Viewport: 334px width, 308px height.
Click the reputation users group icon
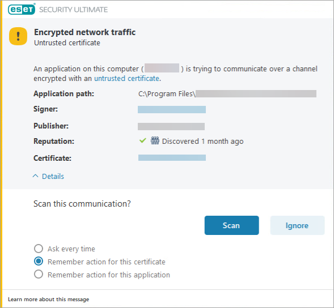pyautogui.click(x=155, y=140)
